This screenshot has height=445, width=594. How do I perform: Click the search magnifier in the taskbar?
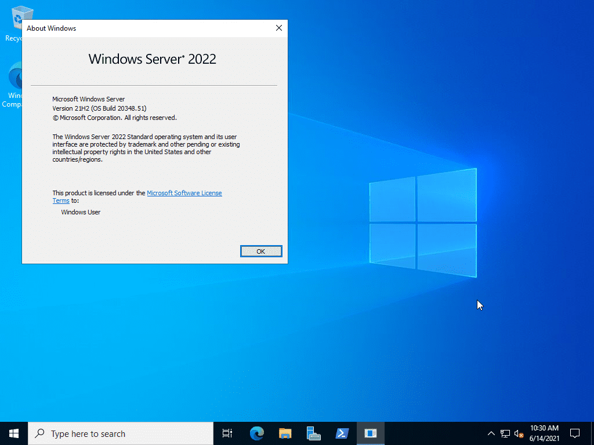point(39,433)
